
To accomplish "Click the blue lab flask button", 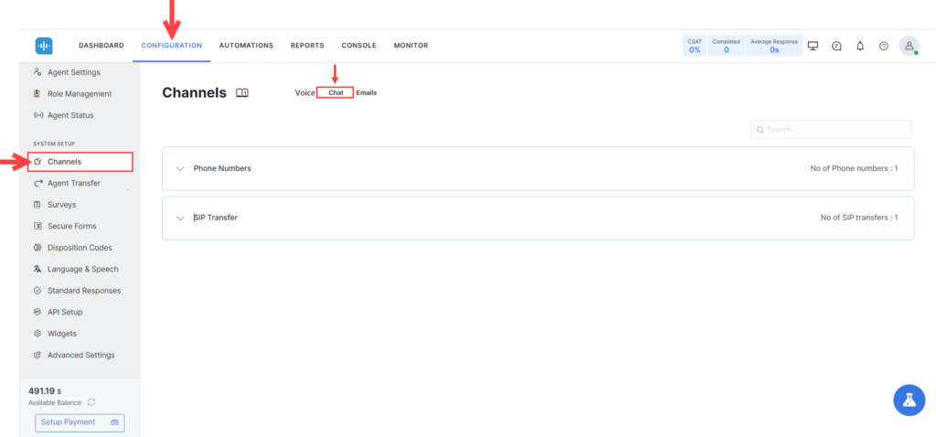I will [909, 400].
